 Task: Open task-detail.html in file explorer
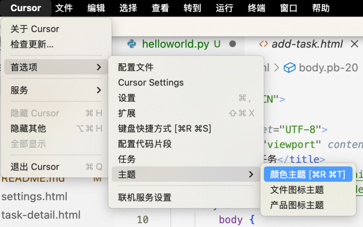pos(41,215)
